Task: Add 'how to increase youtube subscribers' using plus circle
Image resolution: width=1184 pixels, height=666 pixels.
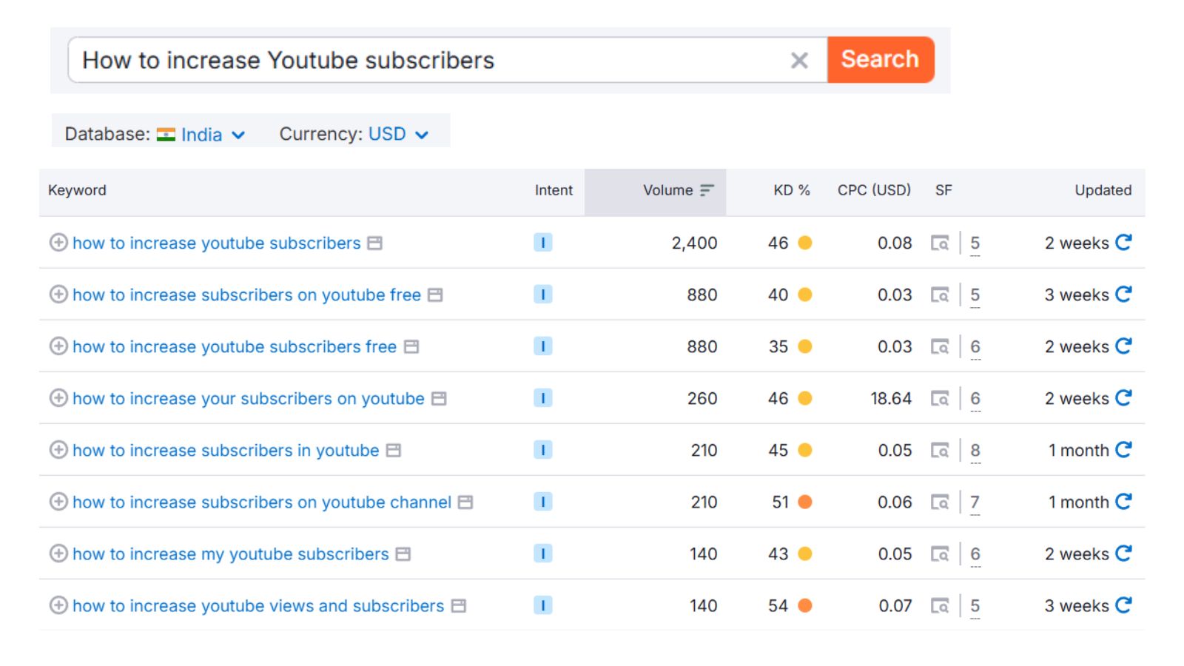Action: (x=58, y=243)
